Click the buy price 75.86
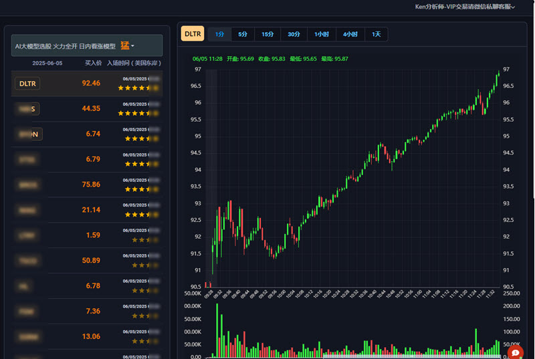Image resolution: width=535 pixels, height=359 pixels. (91, 185)
